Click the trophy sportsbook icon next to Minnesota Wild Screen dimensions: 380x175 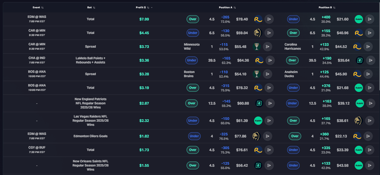coord(257,47)
